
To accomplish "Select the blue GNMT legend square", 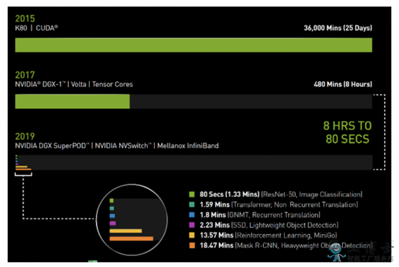I will click(192, 215).
